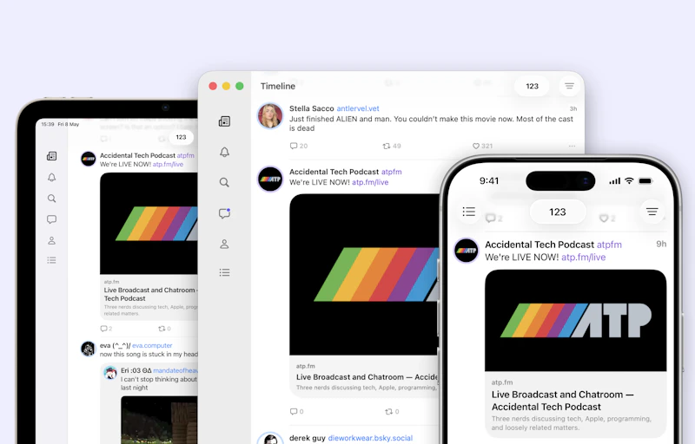
Task: Open the feed icon in iPad sidebar
Action: coord(52,156)
